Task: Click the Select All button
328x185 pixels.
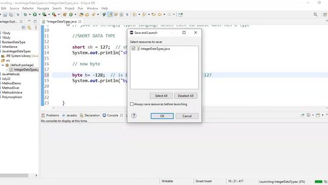Action: [161, 96]
